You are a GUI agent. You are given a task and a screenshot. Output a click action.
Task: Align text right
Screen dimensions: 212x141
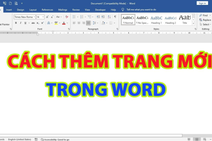coord(83,23)
